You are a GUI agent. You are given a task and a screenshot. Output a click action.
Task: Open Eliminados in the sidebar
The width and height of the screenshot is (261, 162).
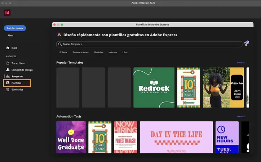(x=17, y=90)
